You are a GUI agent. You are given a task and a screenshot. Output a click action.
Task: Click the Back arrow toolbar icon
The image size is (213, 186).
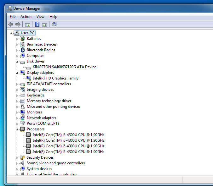click(x=11, y=25)
